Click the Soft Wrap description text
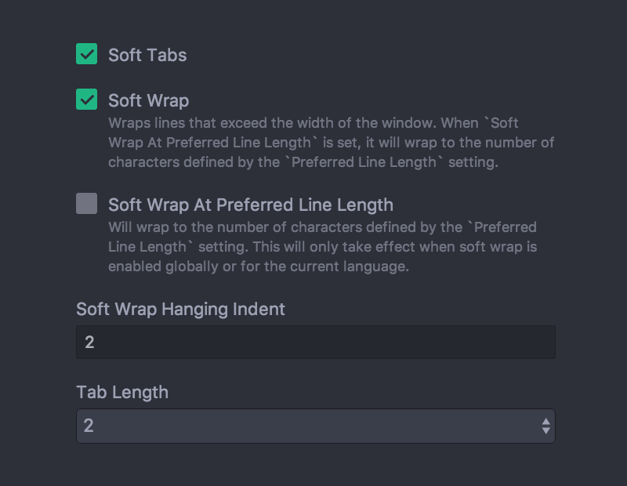Viewport: 627px width, 486px height. [x=329, y=142]
